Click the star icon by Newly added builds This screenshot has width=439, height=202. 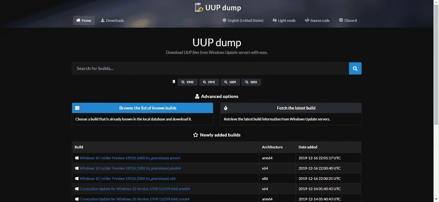195,135
